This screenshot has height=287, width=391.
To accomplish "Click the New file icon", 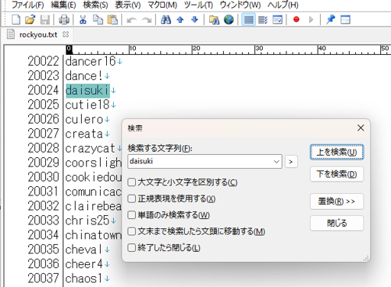I will pos(16,20).
